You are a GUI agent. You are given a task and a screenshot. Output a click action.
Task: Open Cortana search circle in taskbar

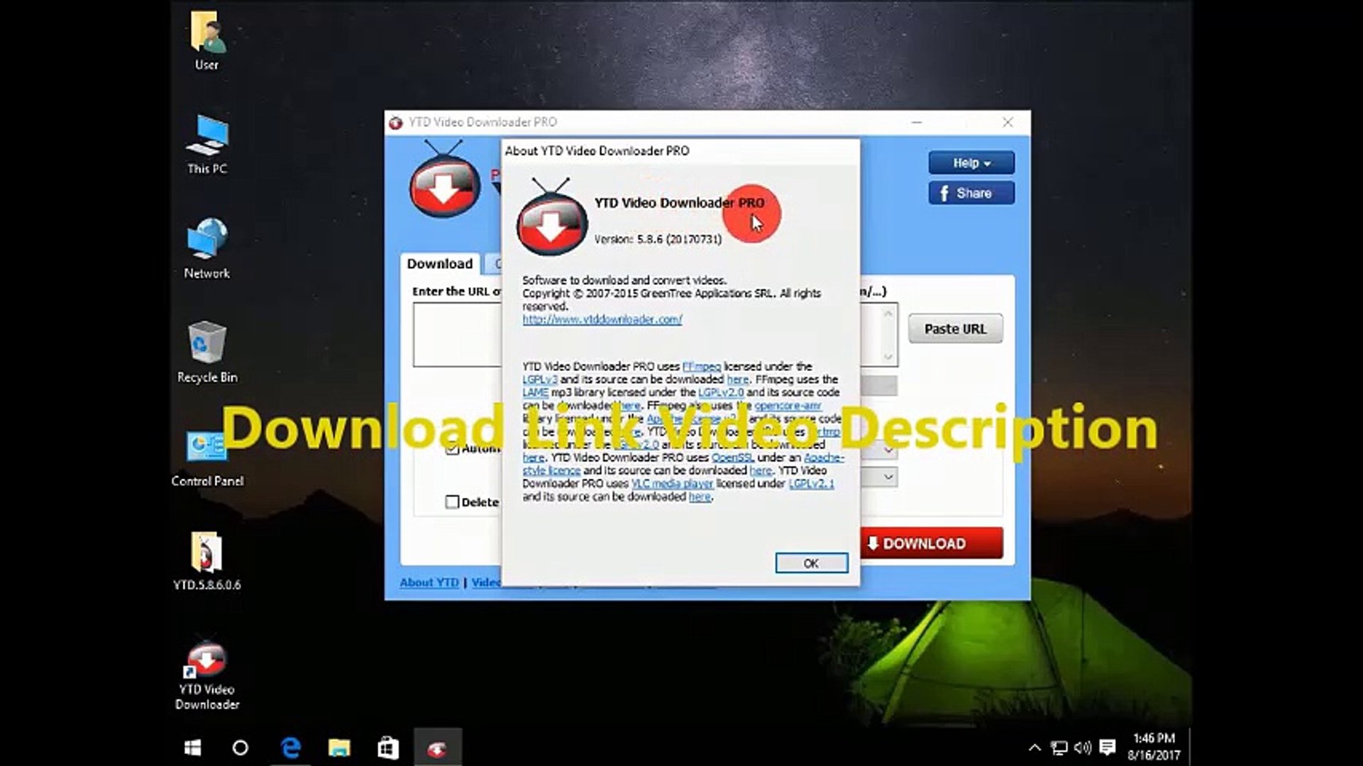pos(241,748)
